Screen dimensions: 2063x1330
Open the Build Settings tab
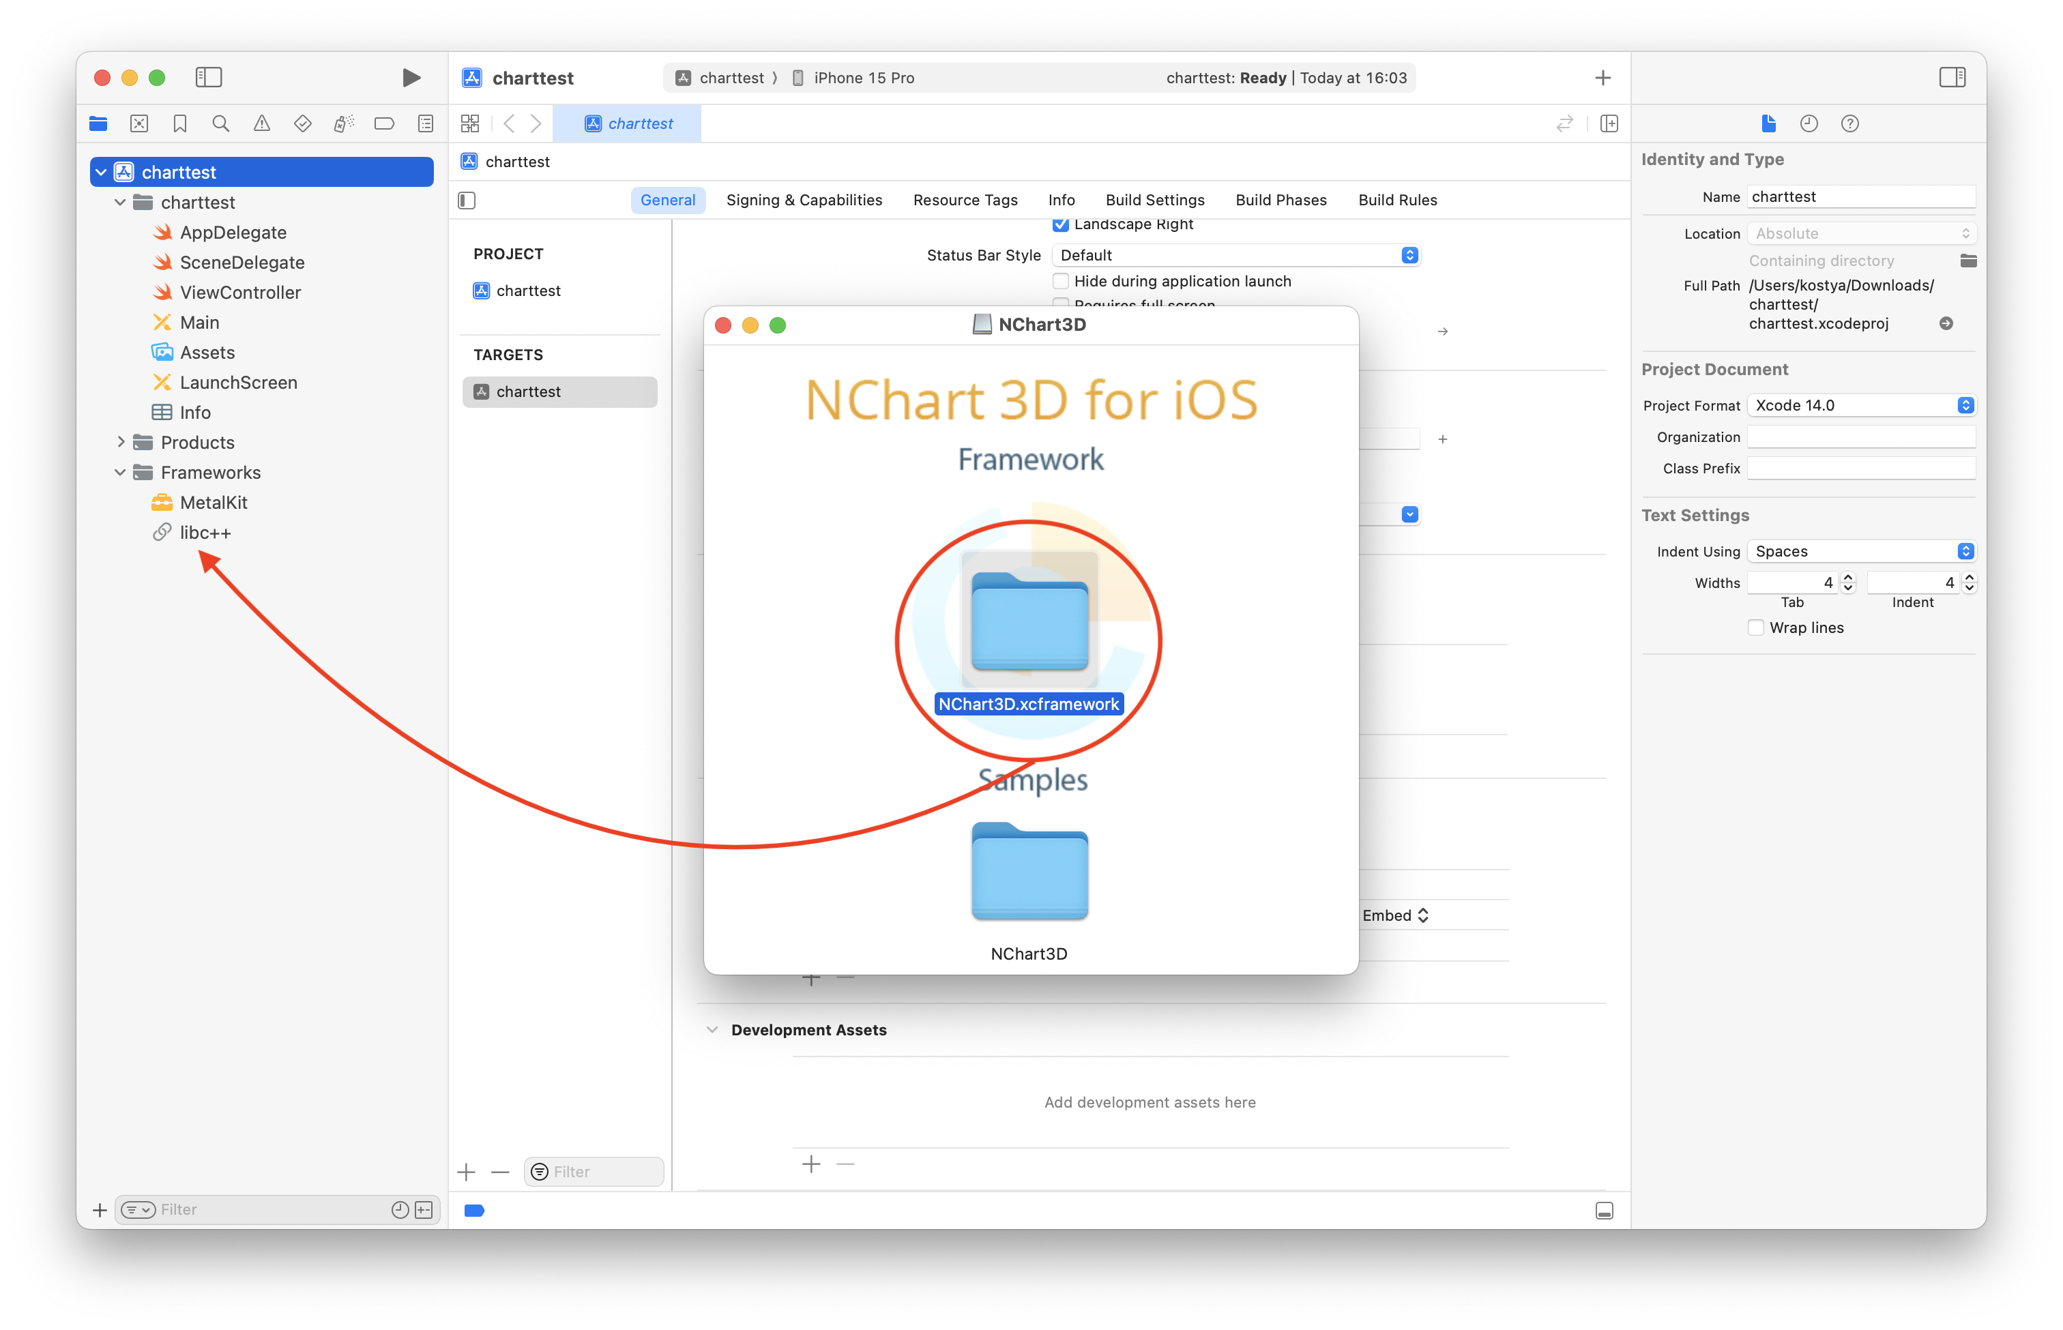1155,201
